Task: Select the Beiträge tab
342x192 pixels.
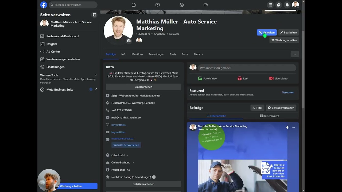Action: click(111, 54)
